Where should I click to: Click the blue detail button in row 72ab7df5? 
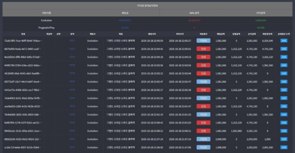[x=284, y=40]
